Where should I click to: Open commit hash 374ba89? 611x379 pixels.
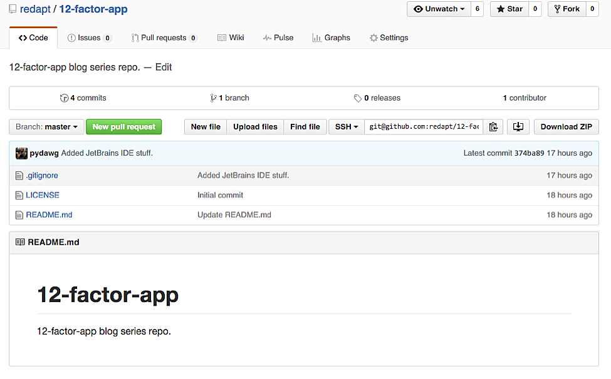tap(529, 153)
